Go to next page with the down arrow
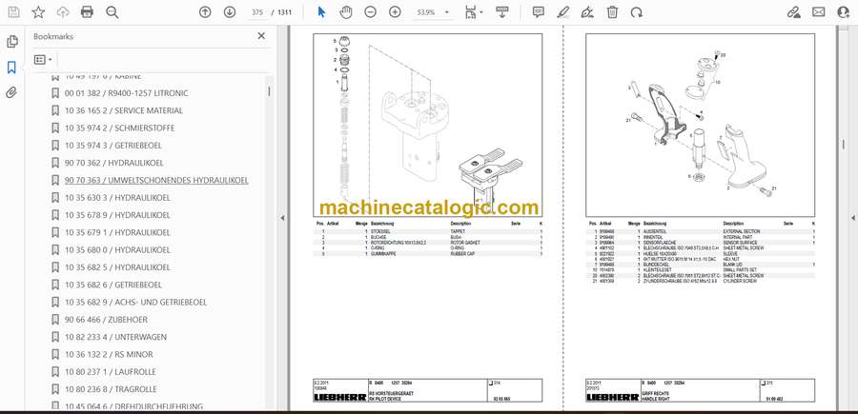 click(229, 12)
